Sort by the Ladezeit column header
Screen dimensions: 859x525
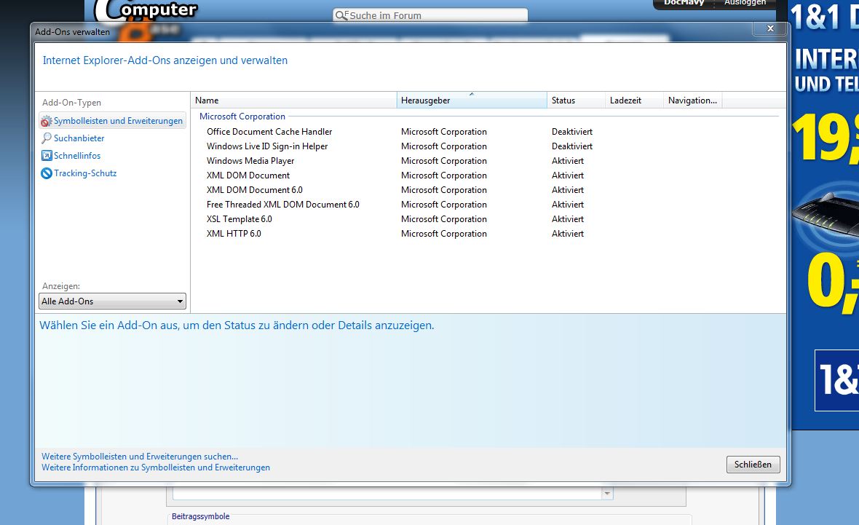(x=634, y=100)
